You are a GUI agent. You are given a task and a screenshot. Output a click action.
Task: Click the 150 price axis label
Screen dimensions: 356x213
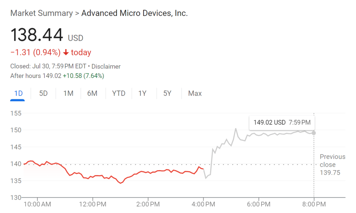pos(16,130)
